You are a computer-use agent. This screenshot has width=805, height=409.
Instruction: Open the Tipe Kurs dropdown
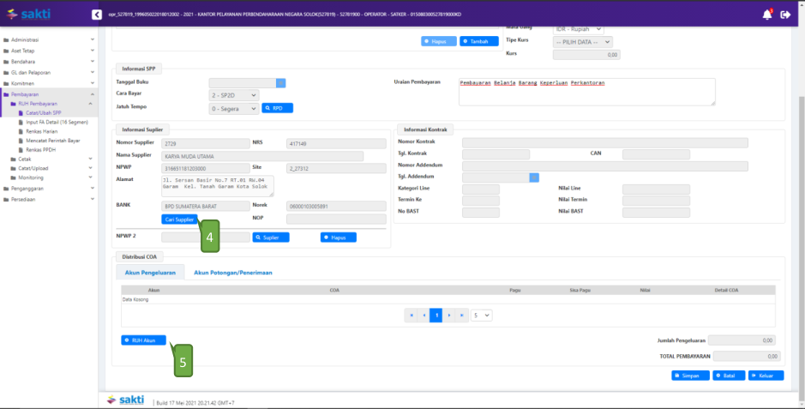[x=583, y=42]
